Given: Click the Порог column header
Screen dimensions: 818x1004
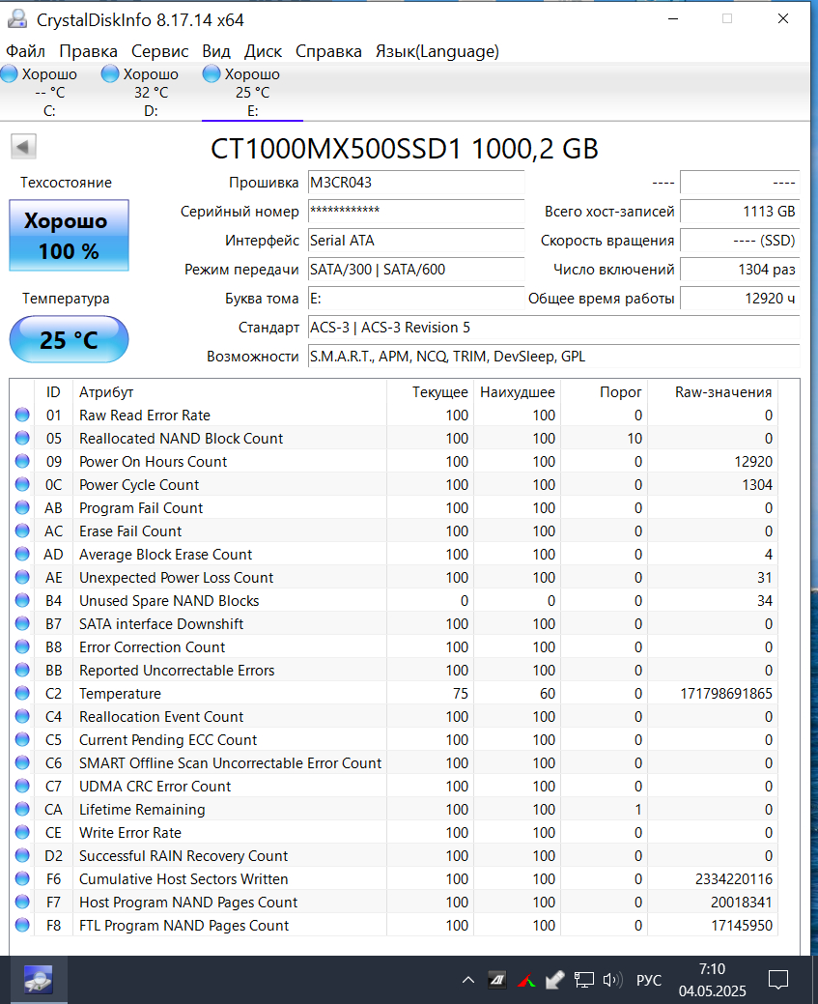Looking at the screenshot, I should (x=603, y=392).
